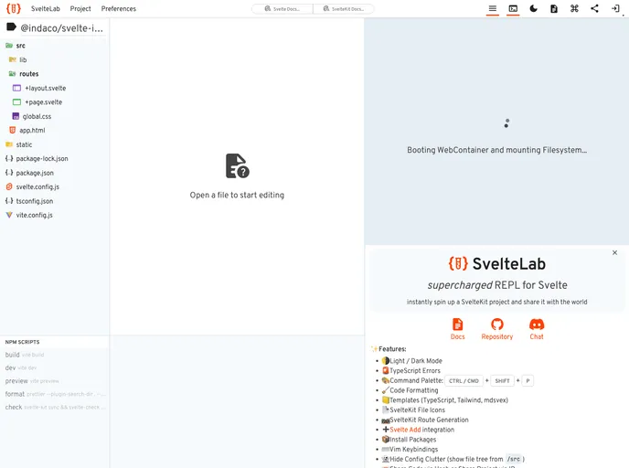Run the format npm script
The width and height of the screenshot is (629, 468).
54,394
